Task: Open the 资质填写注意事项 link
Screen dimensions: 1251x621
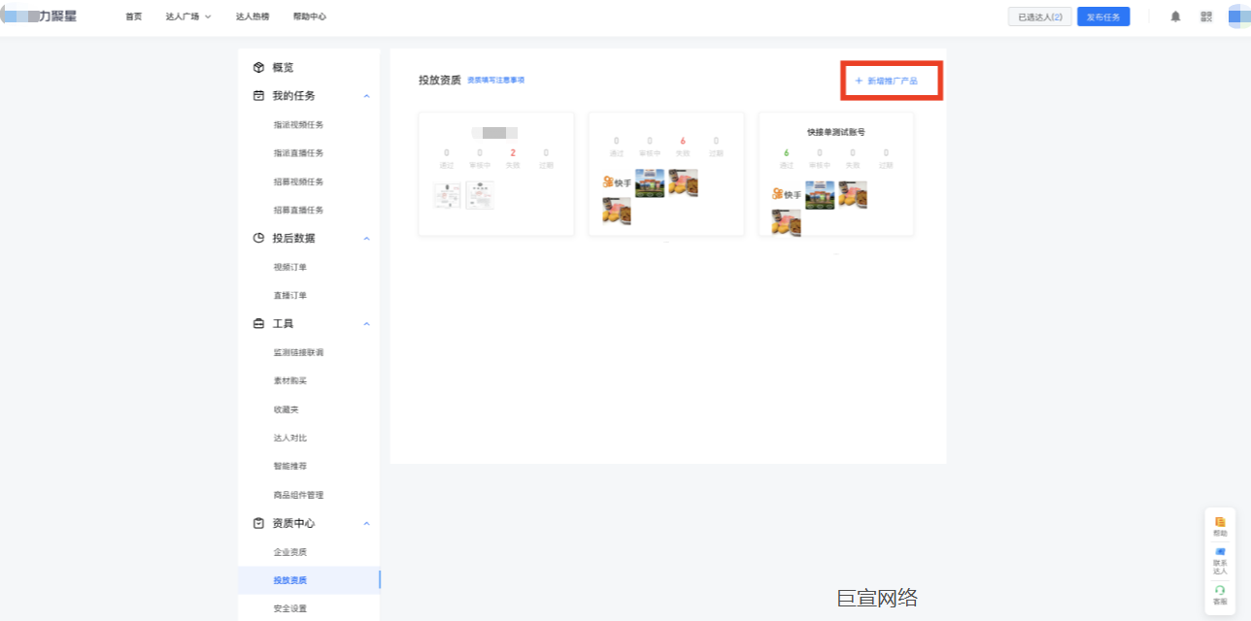Action: (x=495, y=80)
